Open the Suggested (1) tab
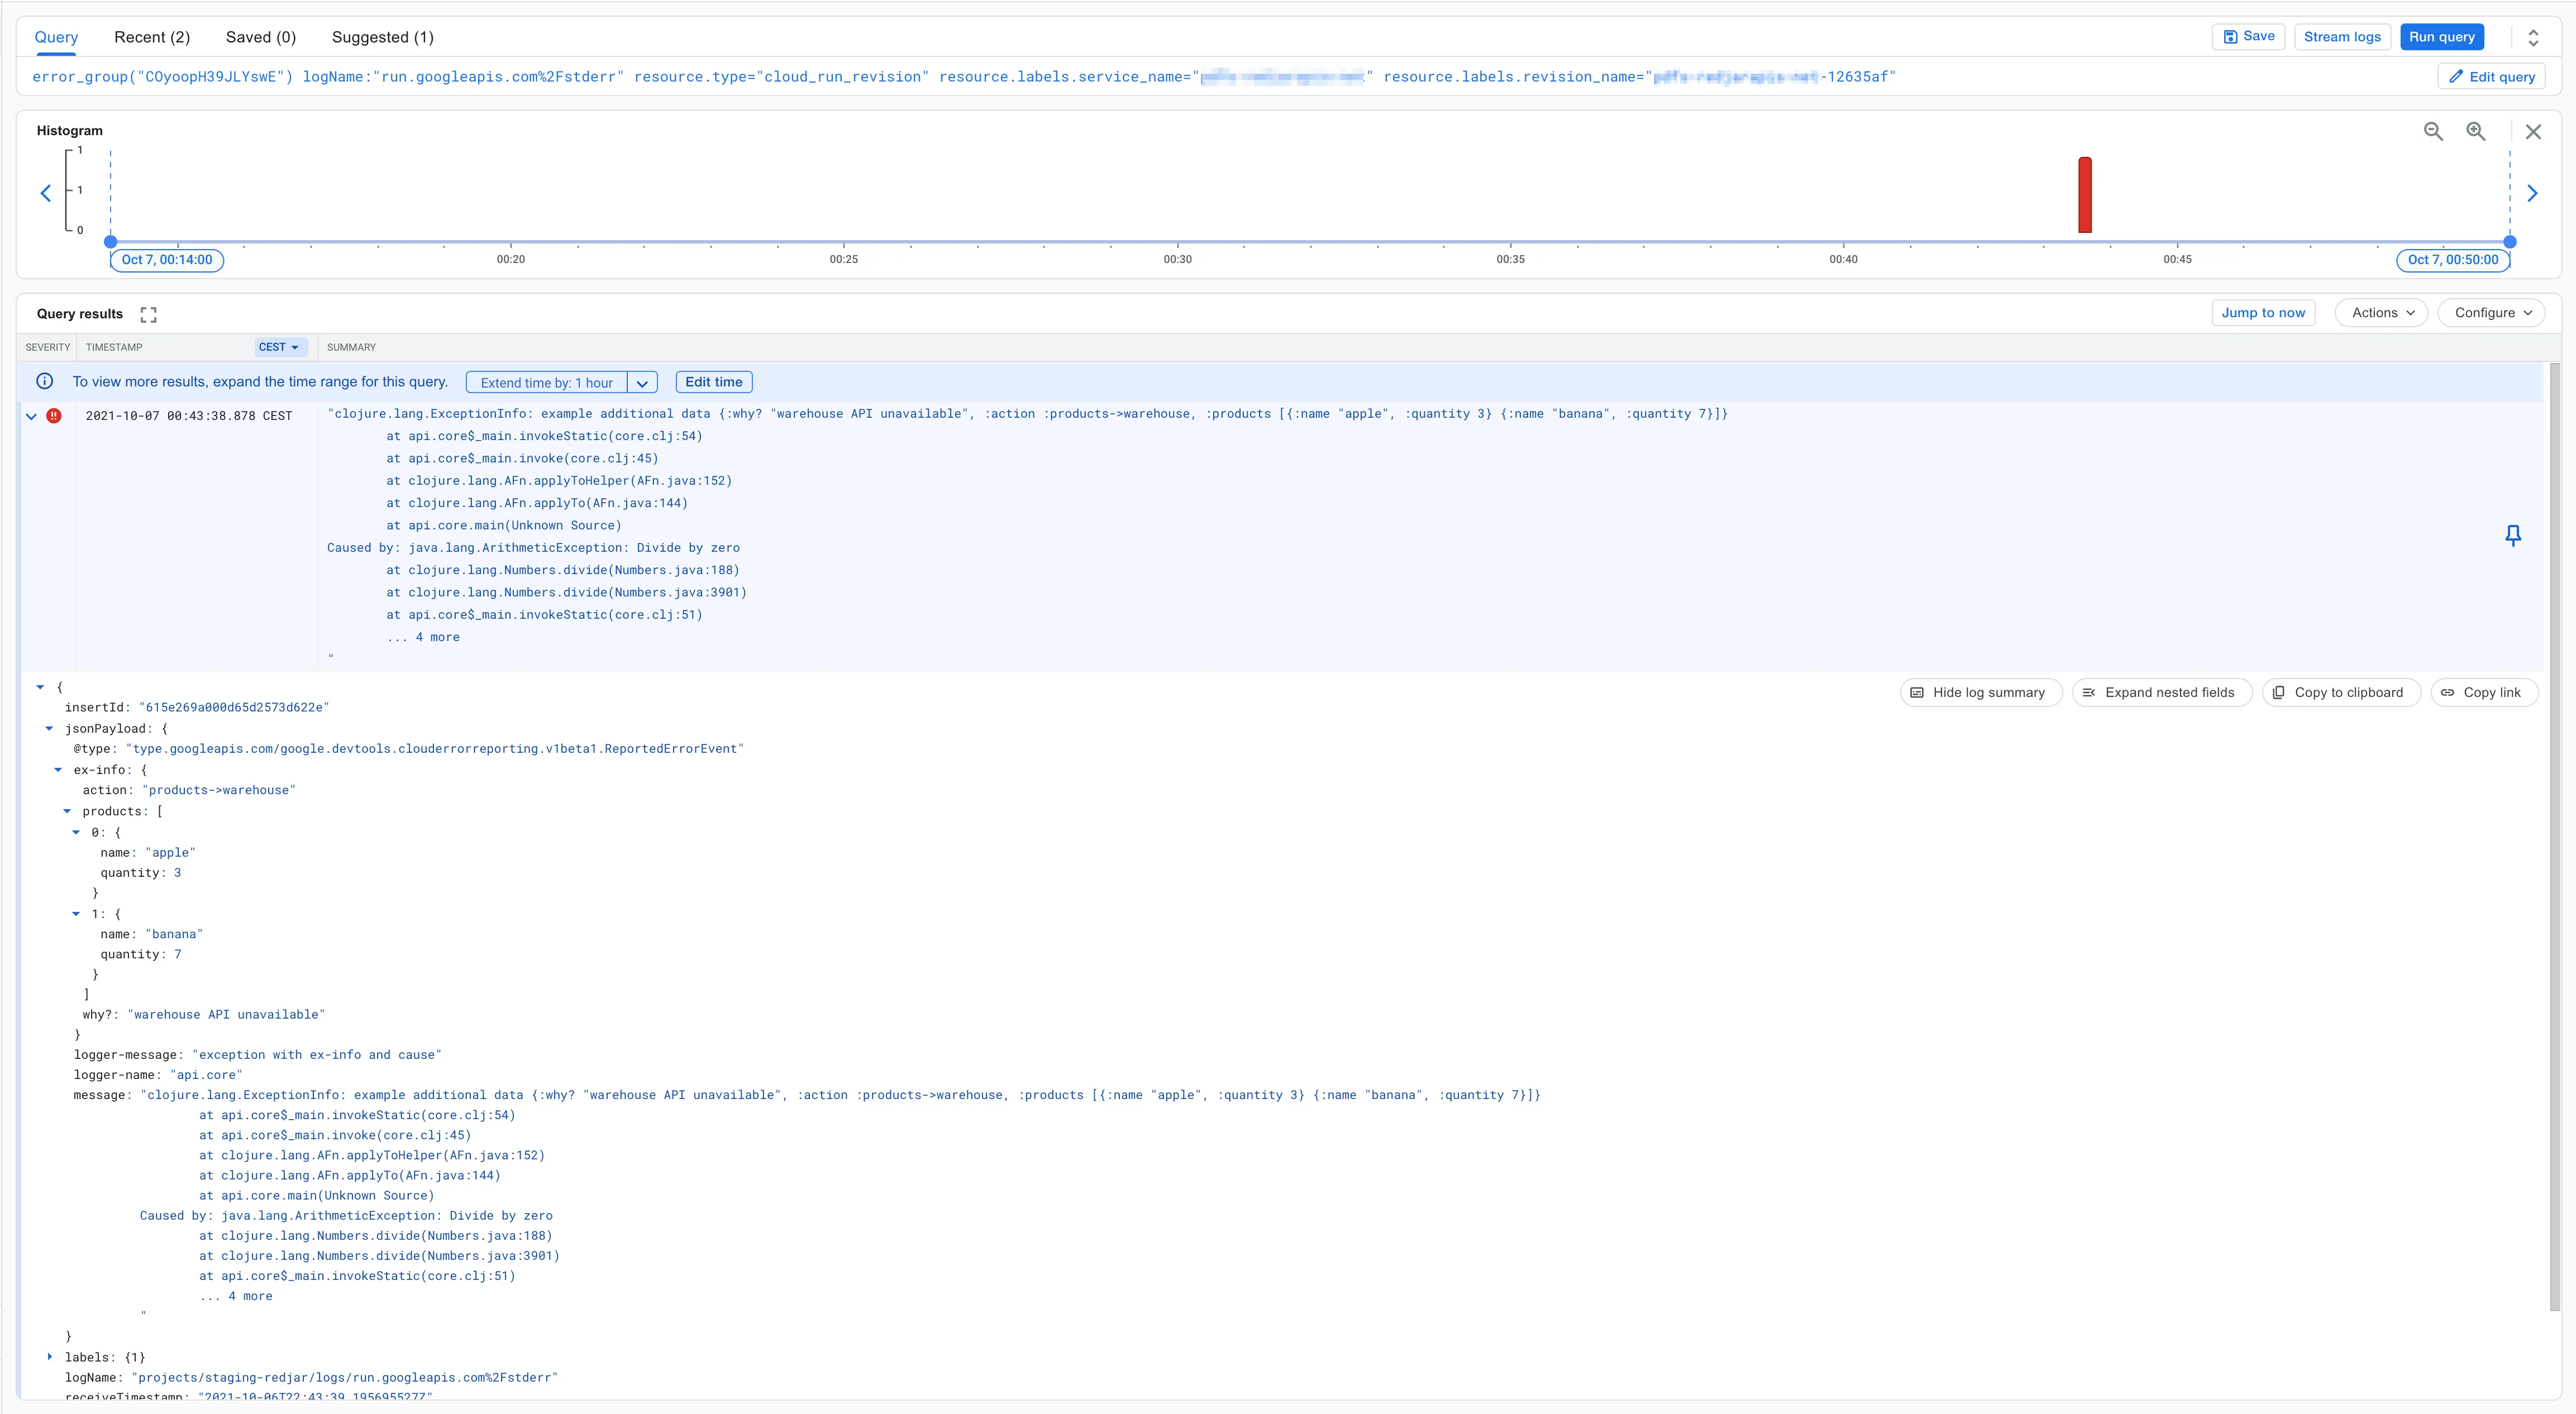 [383, 37]
